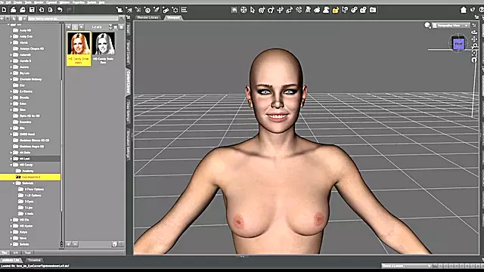Image resolution: width=484 pixels, height=272 pixels.
Task: Open the Timeline tab
Action: 34,260
